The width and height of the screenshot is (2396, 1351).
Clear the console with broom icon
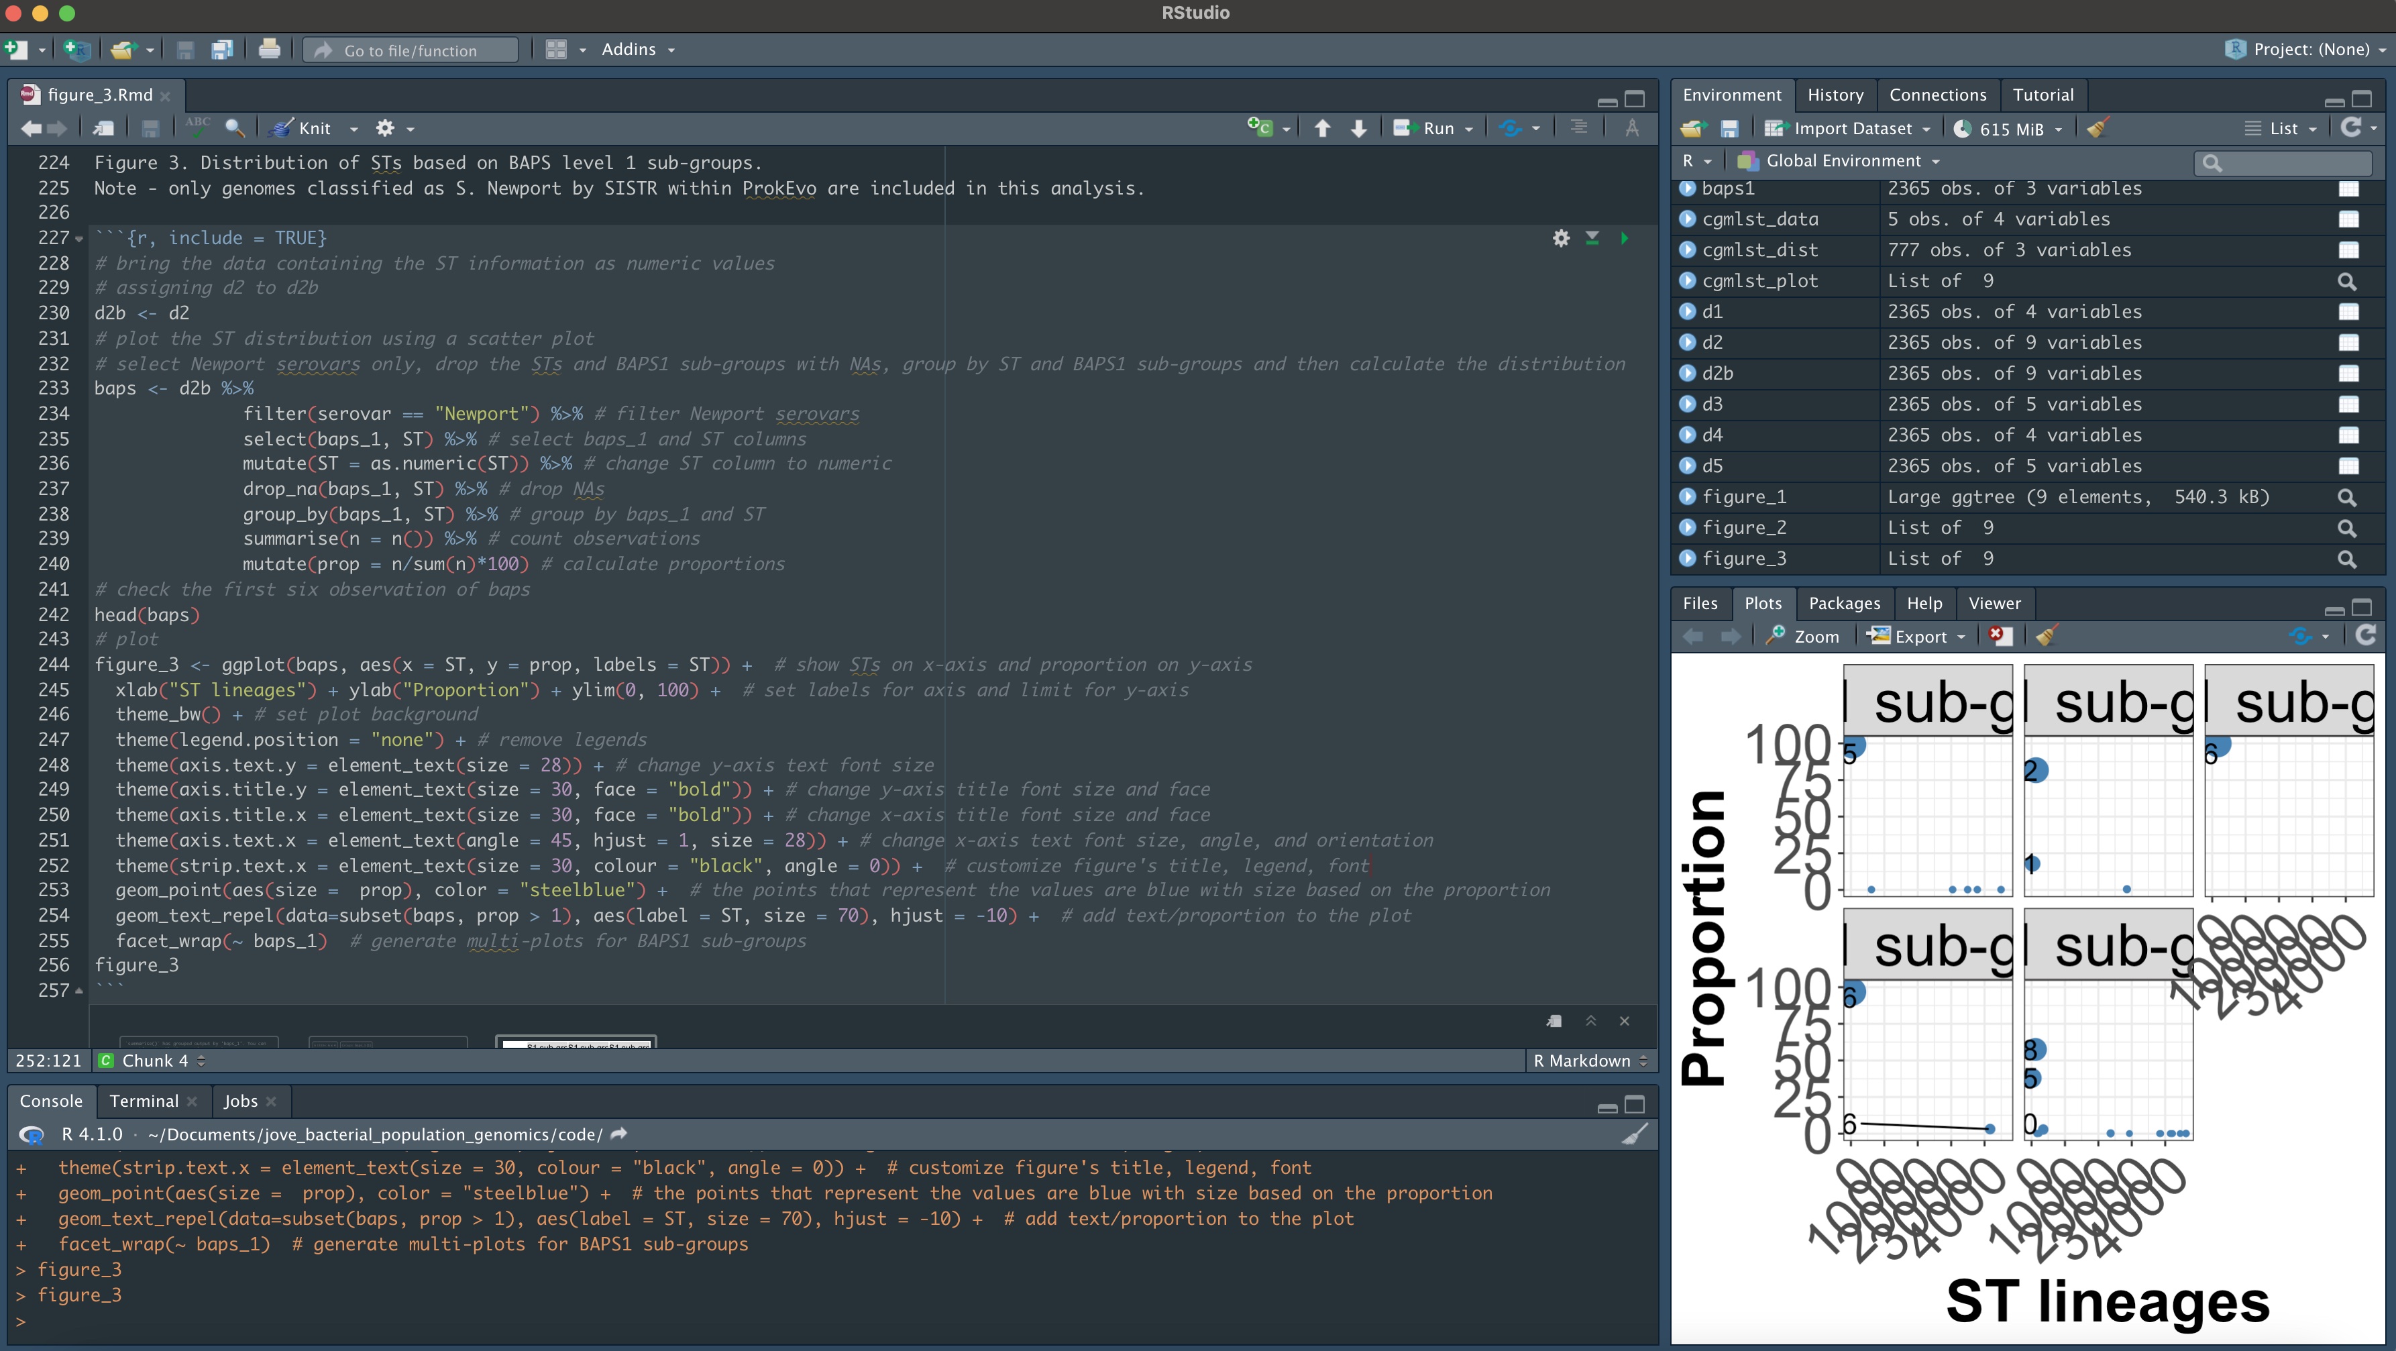point(1633,1134)
